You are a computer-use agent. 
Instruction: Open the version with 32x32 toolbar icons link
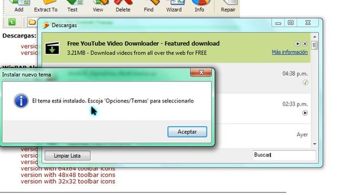(68, 181)
